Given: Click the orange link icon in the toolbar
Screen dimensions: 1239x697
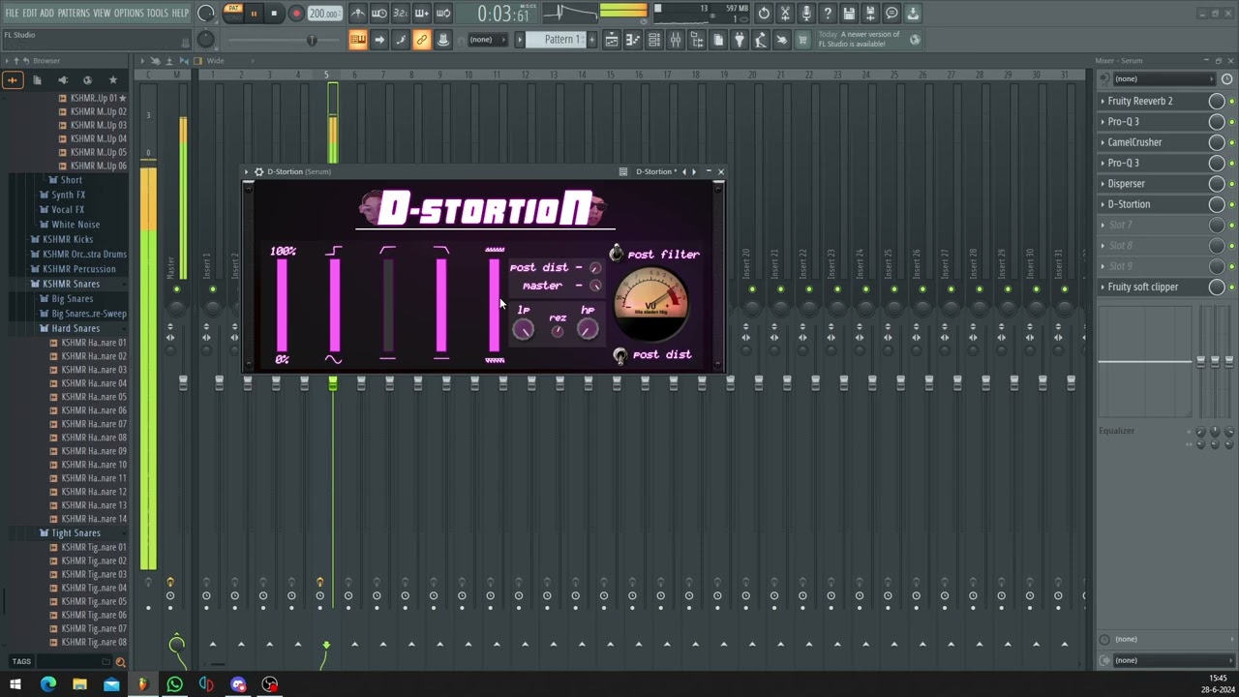Looking at the screenshot, I should click(421, 40).
